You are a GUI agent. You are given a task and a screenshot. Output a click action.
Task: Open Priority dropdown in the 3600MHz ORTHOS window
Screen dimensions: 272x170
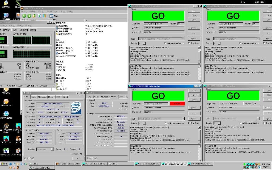[x=219, y=43]
